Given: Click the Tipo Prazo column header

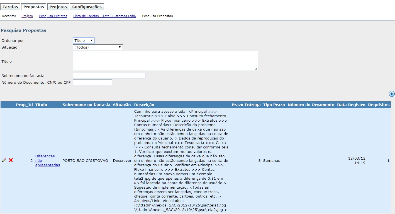Looking at the screenshot, I should pos(274,105).
